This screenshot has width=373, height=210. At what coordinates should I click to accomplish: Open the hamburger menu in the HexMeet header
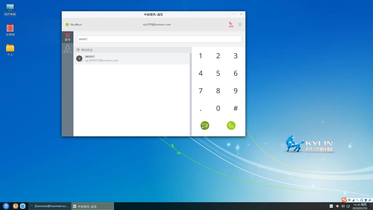click(240, 24)
